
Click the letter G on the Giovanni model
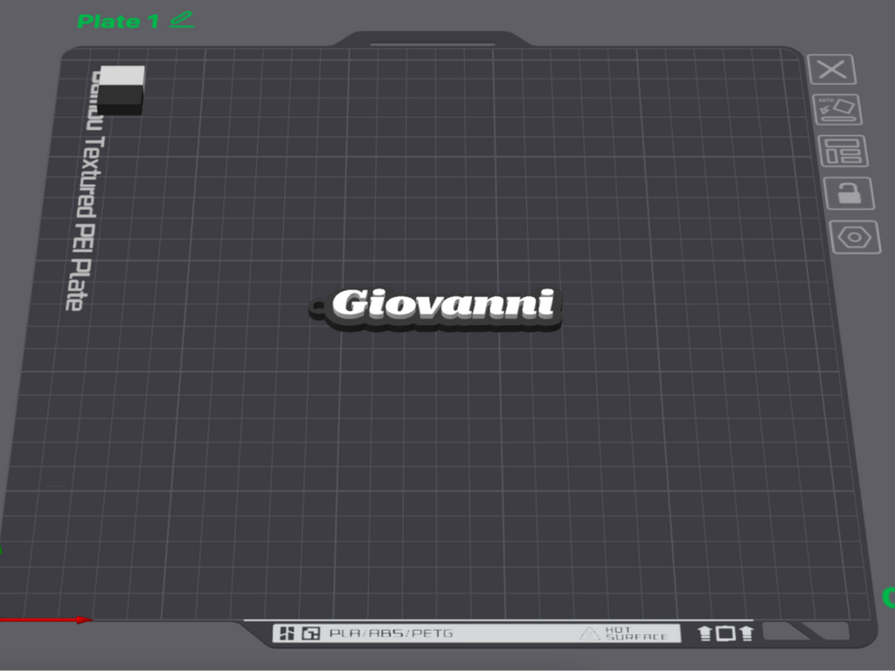click(x=350, y=303)
